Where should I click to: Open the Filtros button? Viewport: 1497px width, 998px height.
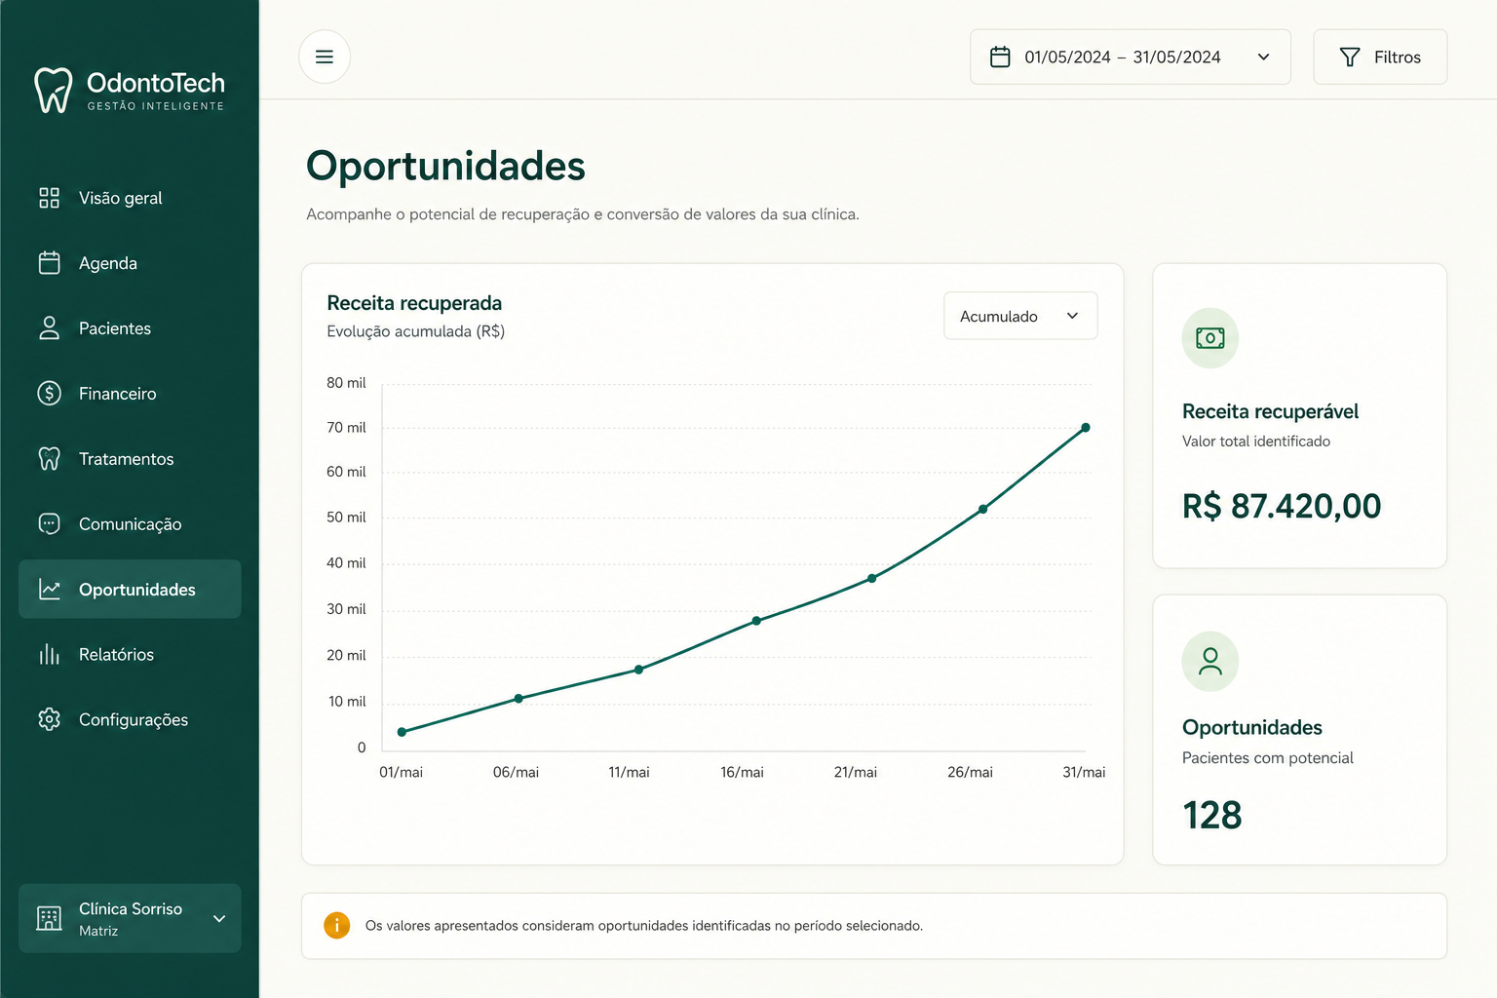point(1380,57)
